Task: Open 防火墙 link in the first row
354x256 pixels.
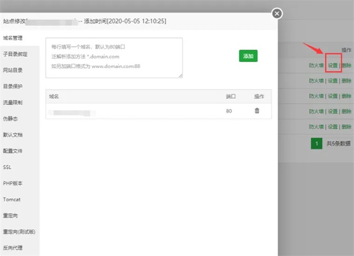Action: pyautogui.click(x=316, y=65)
